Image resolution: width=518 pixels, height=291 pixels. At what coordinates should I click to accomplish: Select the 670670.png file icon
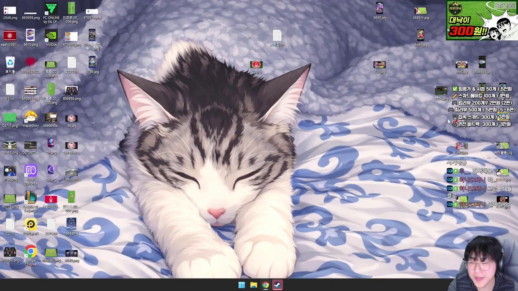click(72, 36)
